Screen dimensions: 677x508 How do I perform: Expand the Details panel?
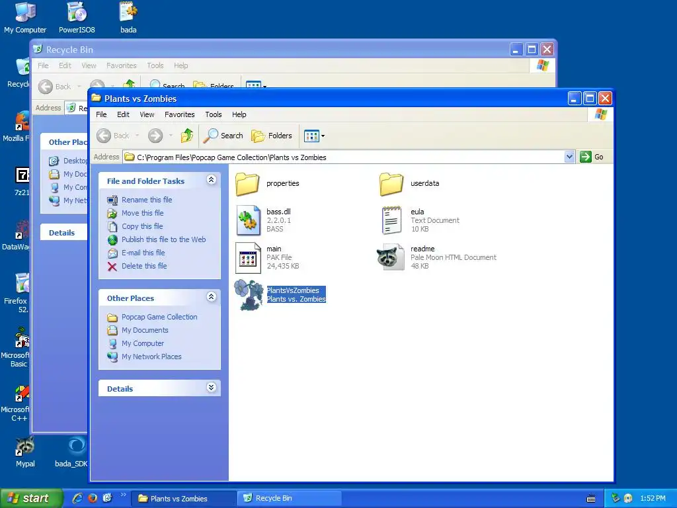coord(211,387)
